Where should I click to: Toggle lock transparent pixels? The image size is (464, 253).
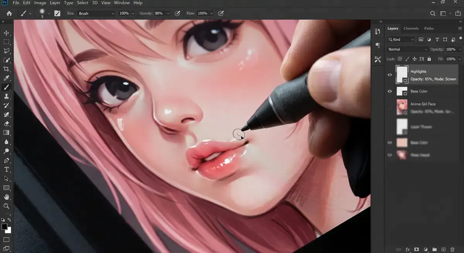click(x=400, y=59)
